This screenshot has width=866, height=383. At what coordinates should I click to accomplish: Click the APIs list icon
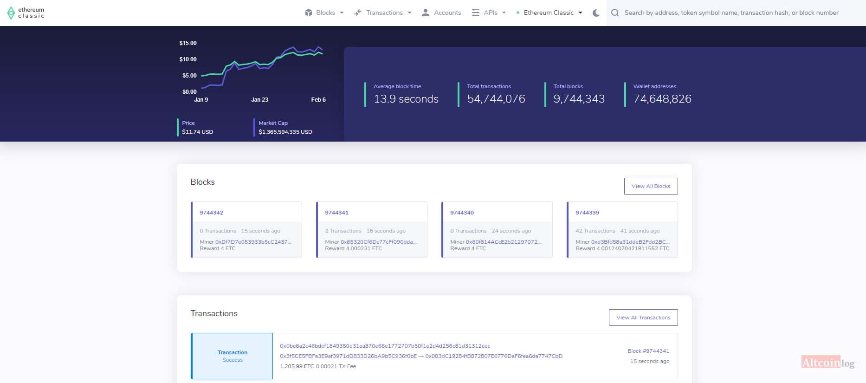coord(476,13)
